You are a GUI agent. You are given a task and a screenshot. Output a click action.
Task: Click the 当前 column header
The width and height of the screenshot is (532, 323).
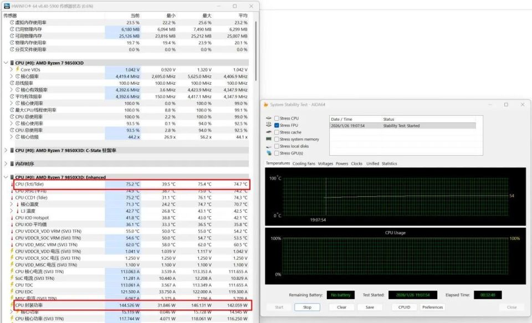coord(135,16)
